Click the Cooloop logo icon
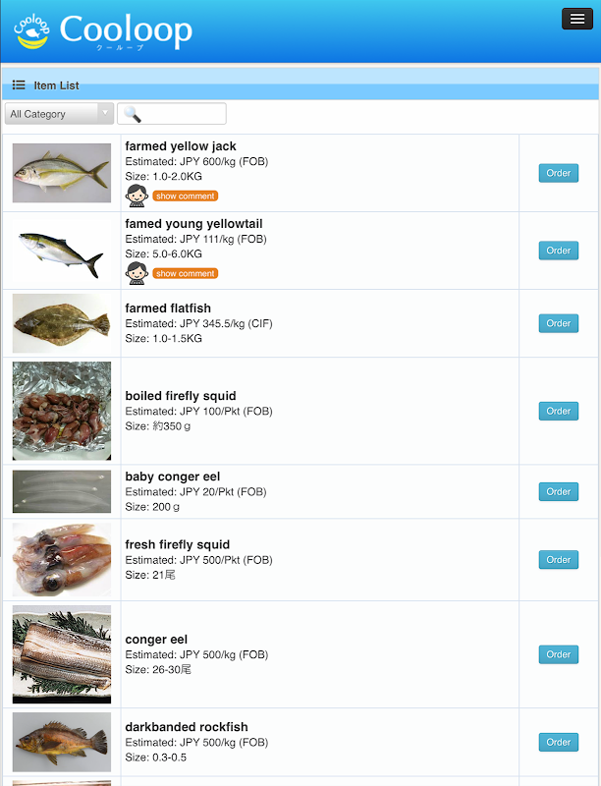Image resolution: width=601 pixels, height=786 pixels. tap(31, 31)
